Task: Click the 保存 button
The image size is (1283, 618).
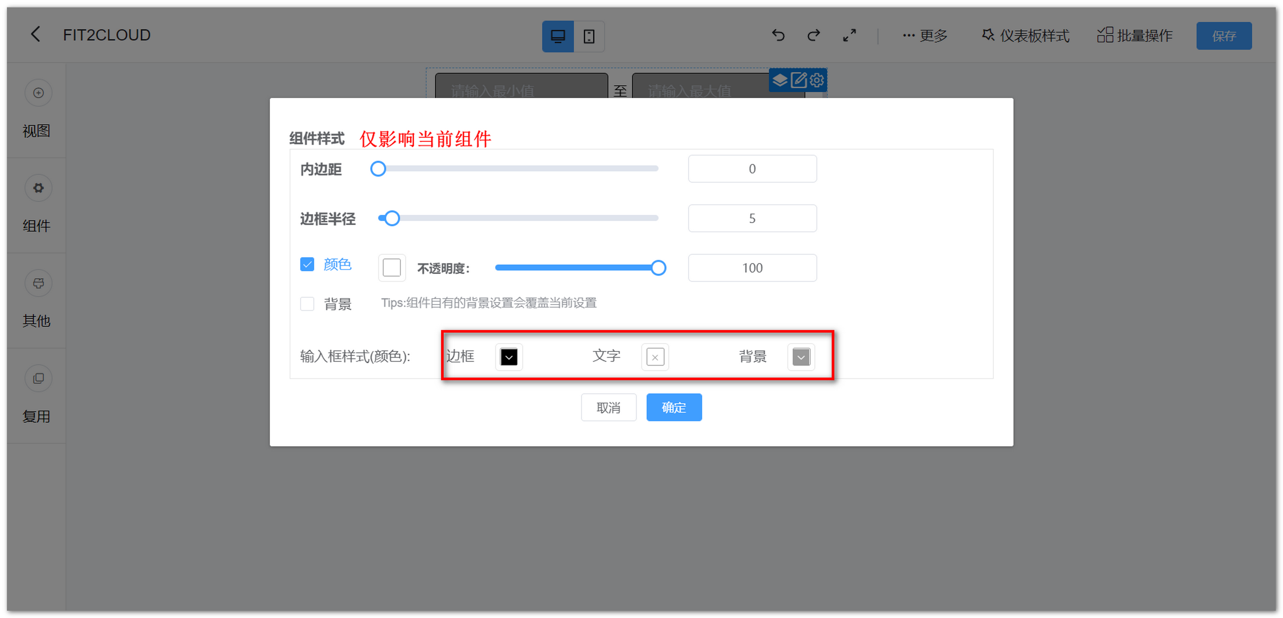Action: [x=1224, y=36]
